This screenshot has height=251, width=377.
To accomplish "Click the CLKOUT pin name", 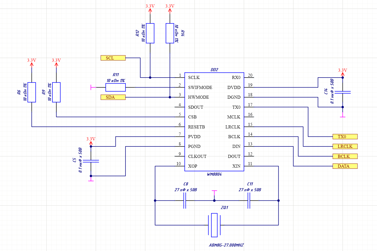I will click(197, 156).
